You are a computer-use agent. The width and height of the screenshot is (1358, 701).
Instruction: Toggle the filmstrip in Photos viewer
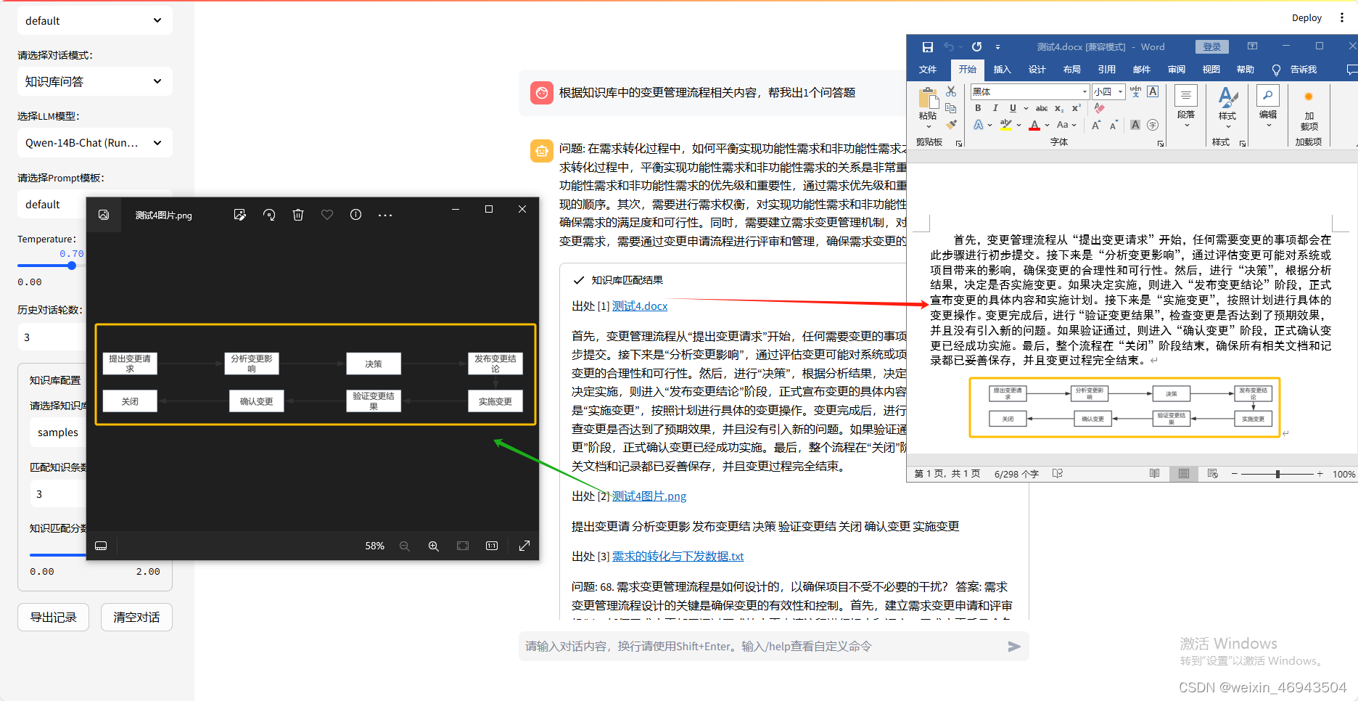pos(101,546)
